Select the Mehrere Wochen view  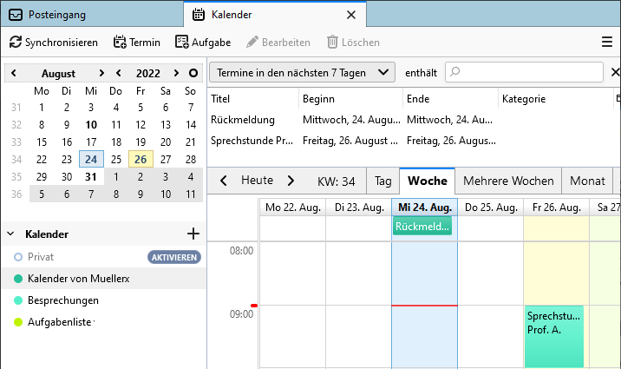tap(508, 181)
